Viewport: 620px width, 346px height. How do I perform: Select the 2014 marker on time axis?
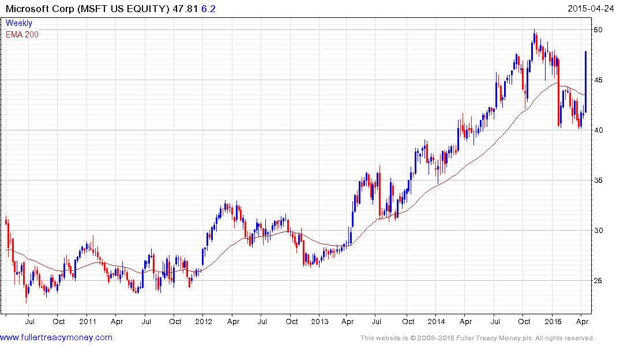click(x=436, y=321)
